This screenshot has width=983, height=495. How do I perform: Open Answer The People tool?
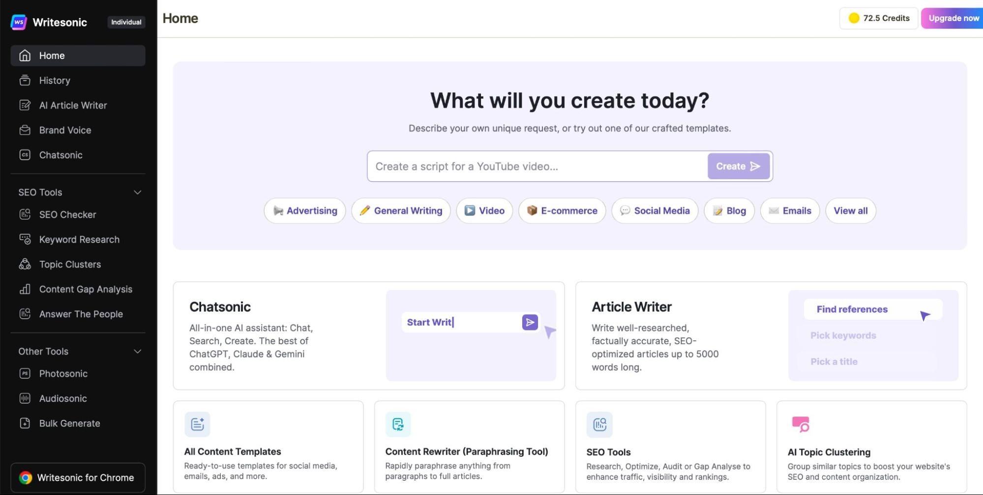tap(78, 314)
